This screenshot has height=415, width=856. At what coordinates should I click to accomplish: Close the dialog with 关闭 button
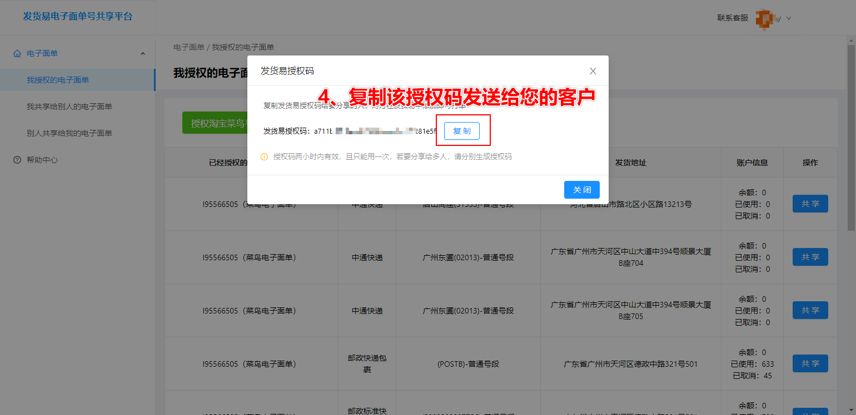click(581, 190)
